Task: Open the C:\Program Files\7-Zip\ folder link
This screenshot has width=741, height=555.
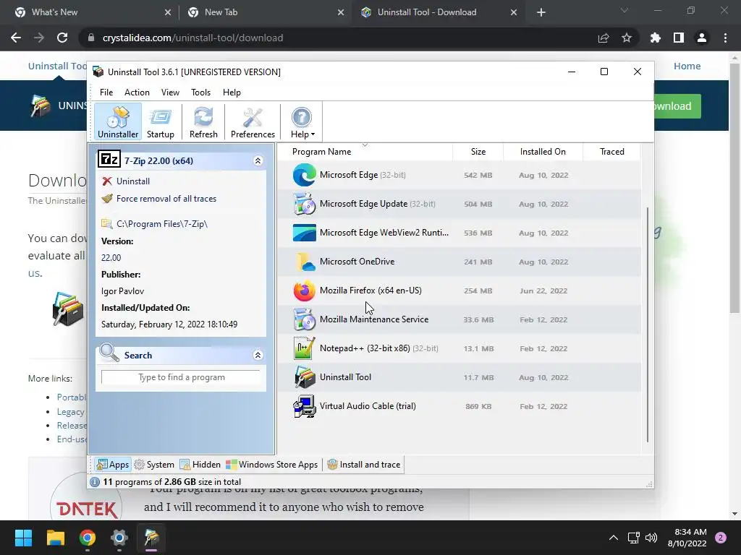Action: click(x=161, y=224)
